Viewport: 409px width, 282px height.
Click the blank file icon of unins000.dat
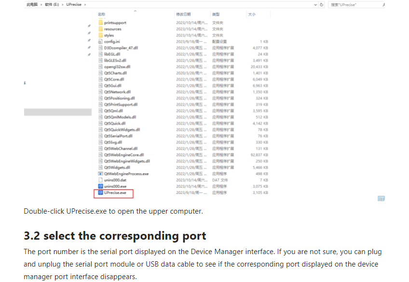pos(101,180)
